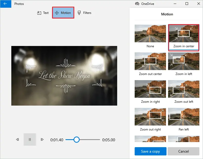Viewport: 203px width, 159px height.
Task: Open the Filters tool
Action: pyautogui.click(x=84, y=13)
